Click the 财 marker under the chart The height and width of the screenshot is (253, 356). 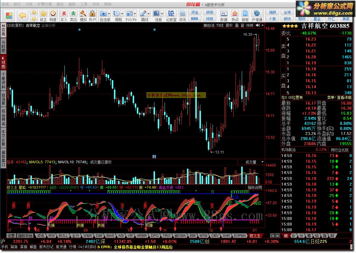click(154, 156)
